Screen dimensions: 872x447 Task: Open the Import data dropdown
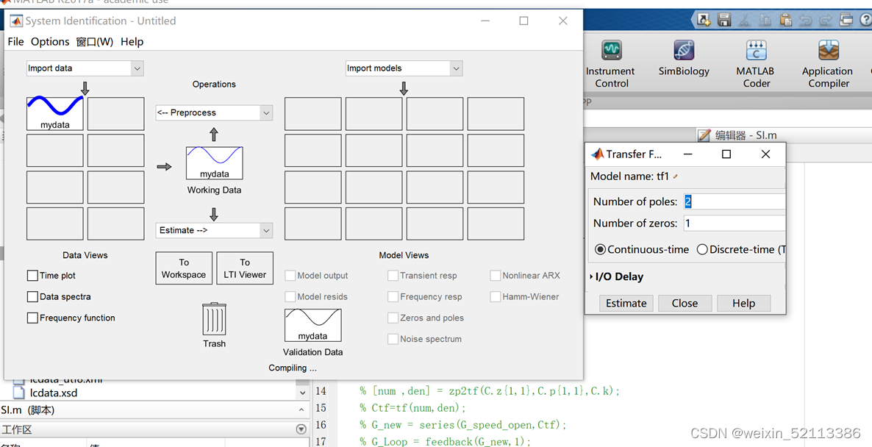pos(85,68)
